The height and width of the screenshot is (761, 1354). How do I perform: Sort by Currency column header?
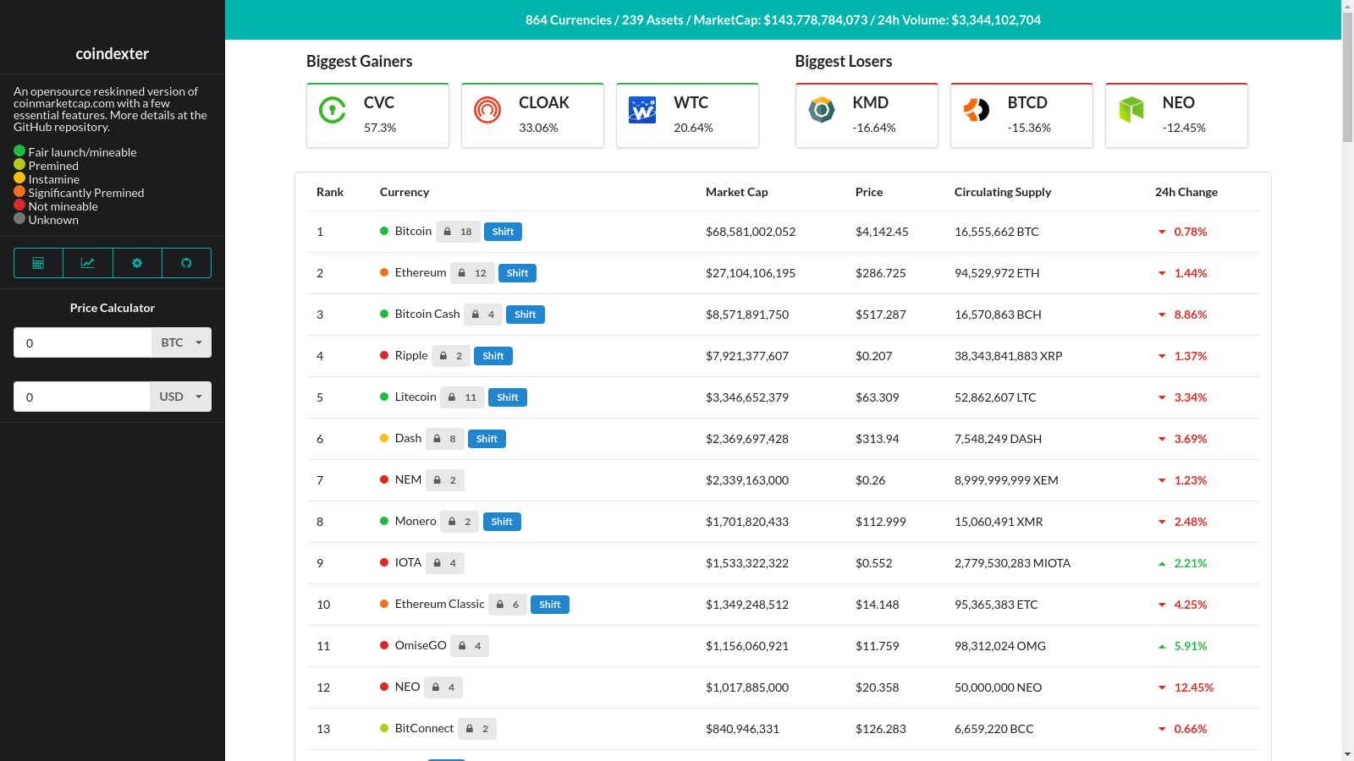click(405, 192)
